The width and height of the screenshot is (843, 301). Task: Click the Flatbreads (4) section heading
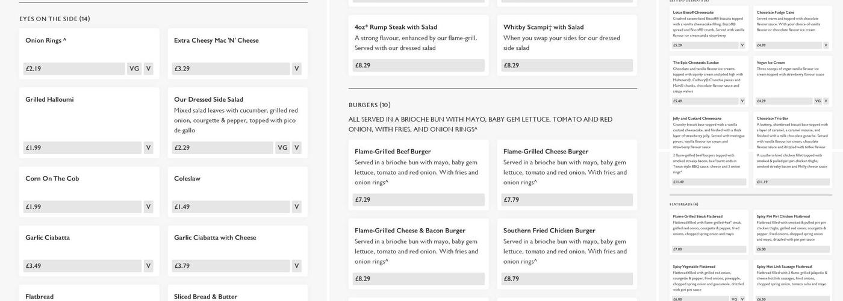click(x=683, y=204)
